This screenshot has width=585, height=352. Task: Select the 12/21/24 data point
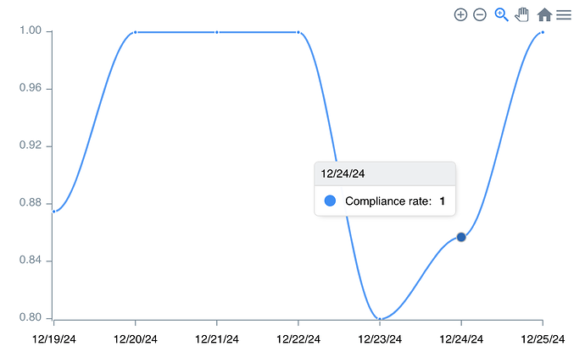point(217,32)
